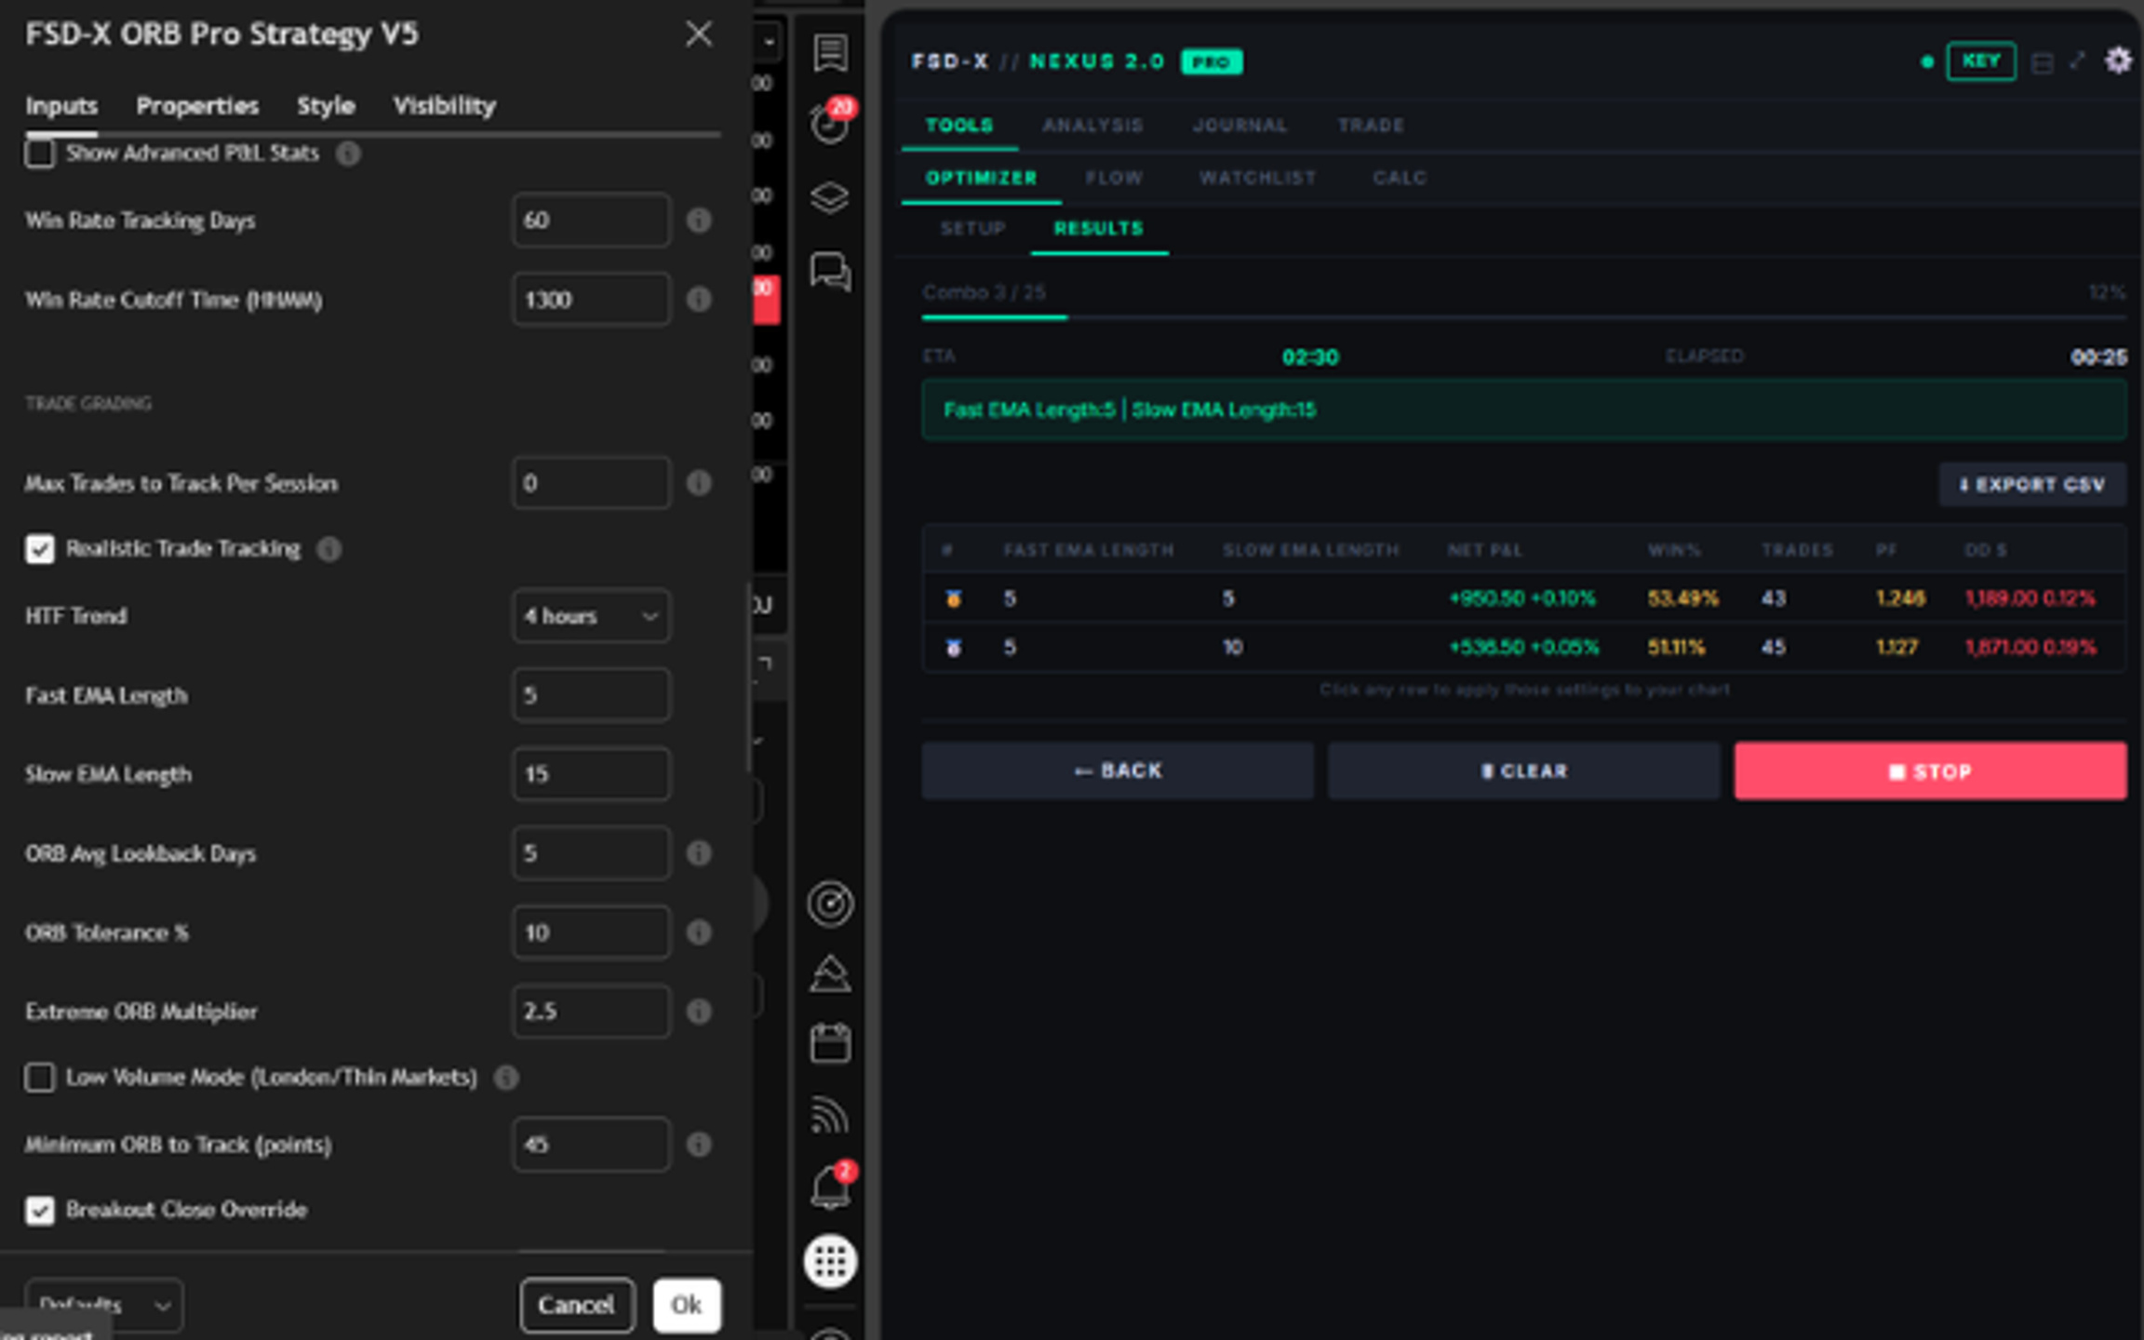Open the pyramid icon above calendar icon
2144x1340 pixels.
tap(830, 974)
